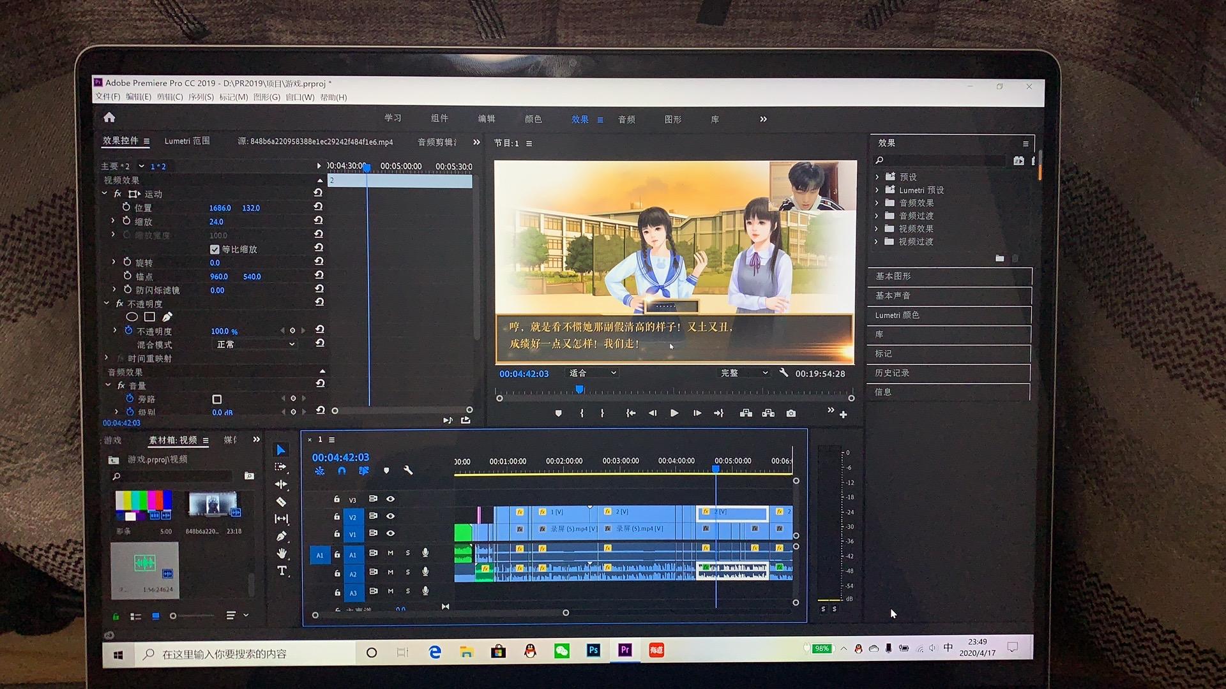Click Mark In bracket button
The height and width of the screenshot is (689, 1226).
coord(582,413)
